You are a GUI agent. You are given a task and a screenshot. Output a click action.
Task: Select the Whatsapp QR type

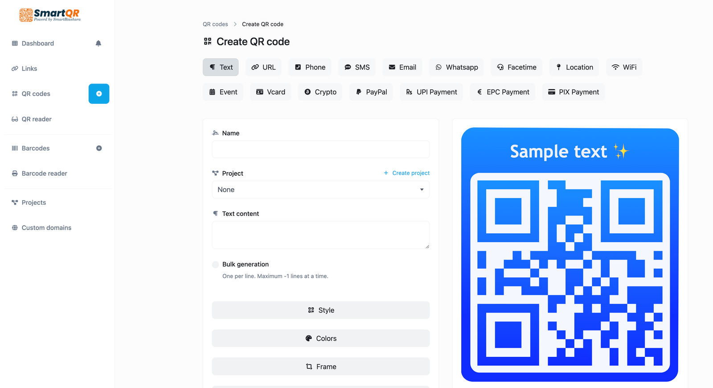(x=457, y=67)
